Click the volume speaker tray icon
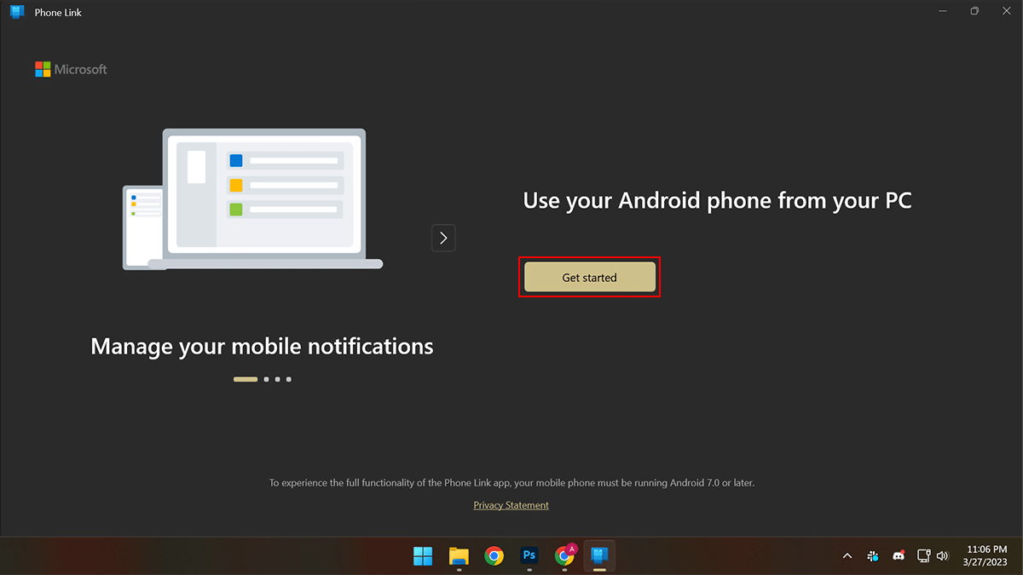The width and height of the screenshot is (1023, 575). click(942, 556)
